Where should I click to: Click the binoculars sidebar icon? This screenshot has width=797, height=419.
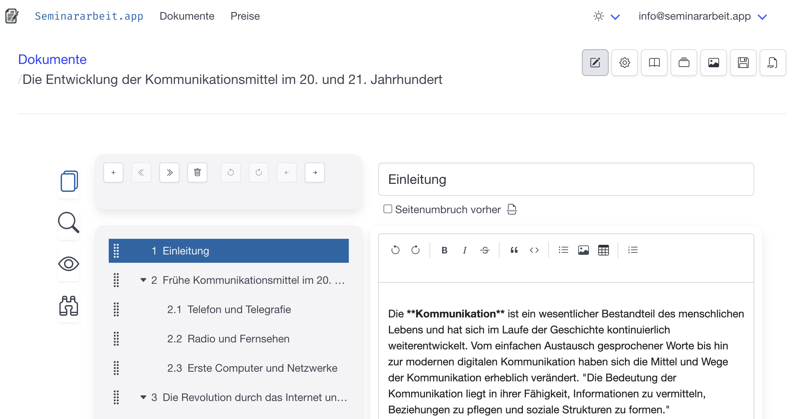click(x=69, y=305)
